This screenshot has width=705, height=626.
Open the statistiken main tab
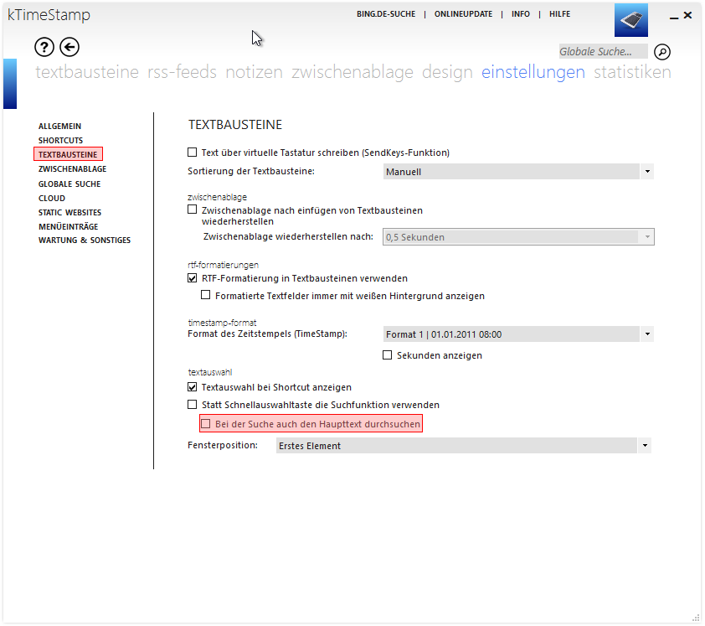(x=632, y=72)
